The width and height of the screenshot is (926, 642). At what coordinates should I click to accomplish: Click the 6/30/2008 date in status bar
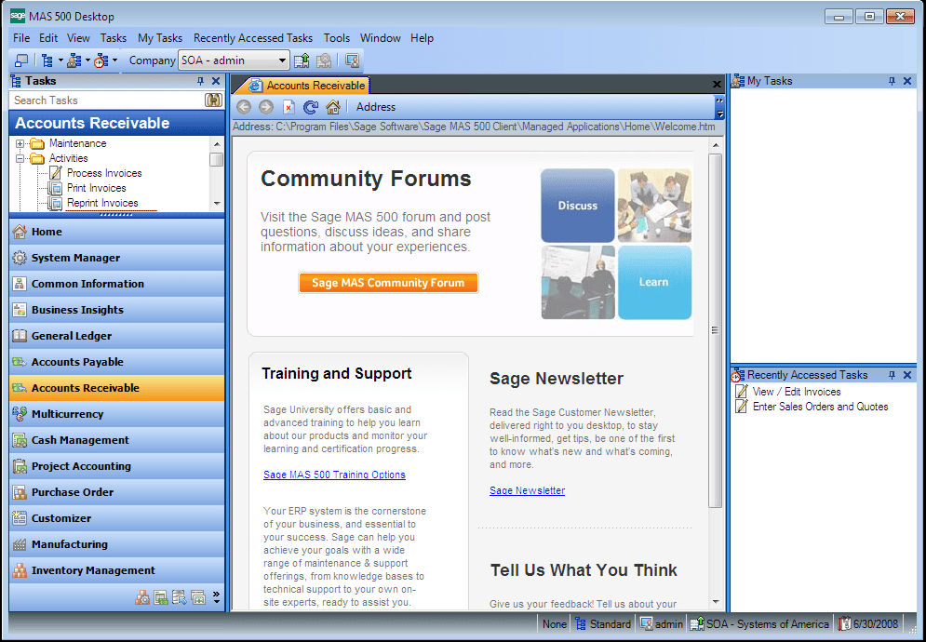tap(868, 623)
